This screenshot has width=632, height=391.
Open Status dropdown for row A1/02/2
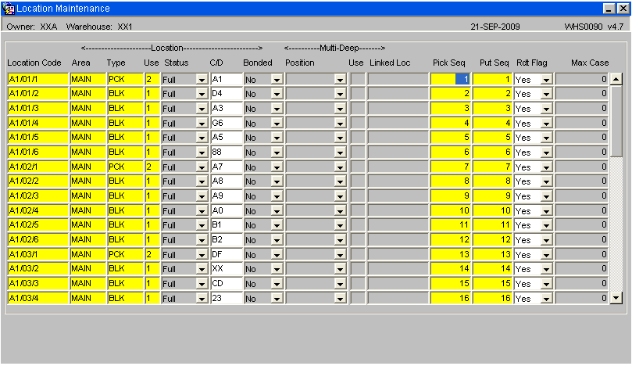click(x=202, y=181)
